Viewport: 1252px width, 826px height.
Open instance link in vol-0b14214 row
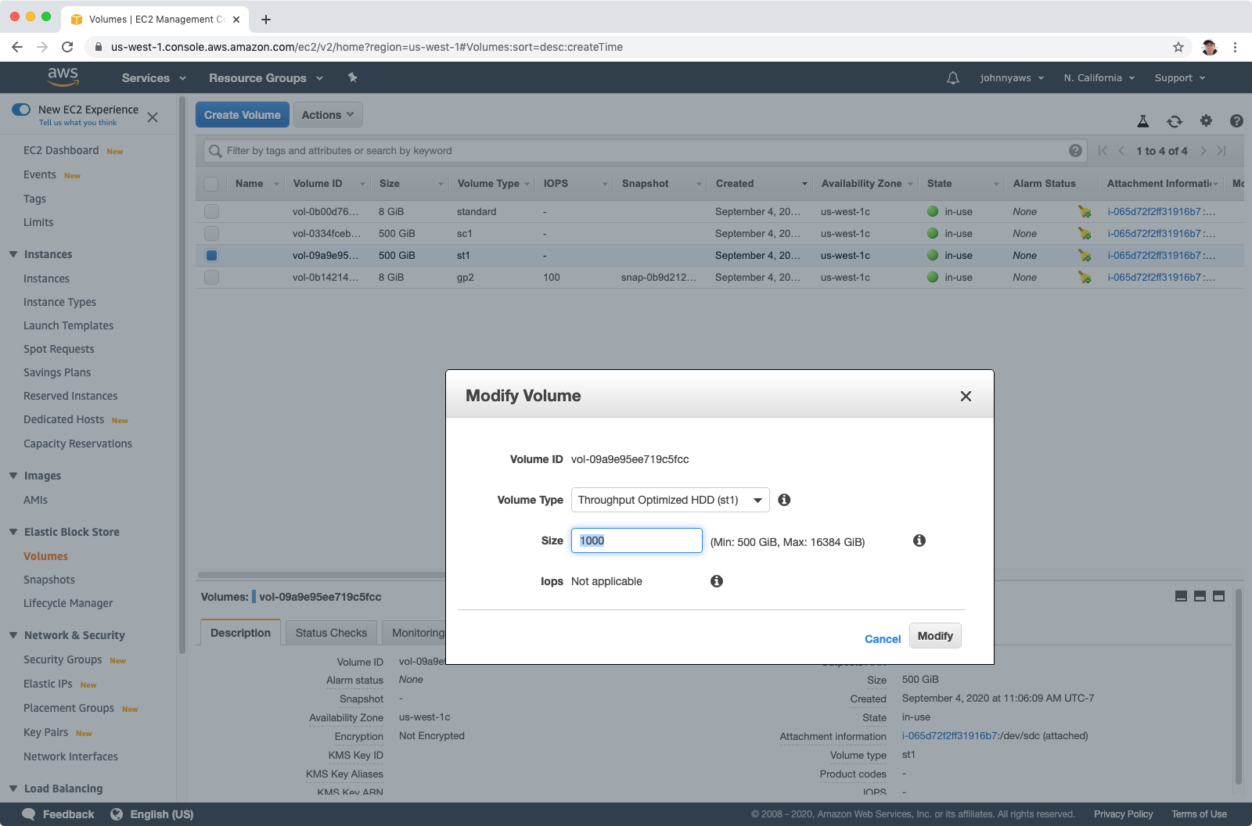1154,277
